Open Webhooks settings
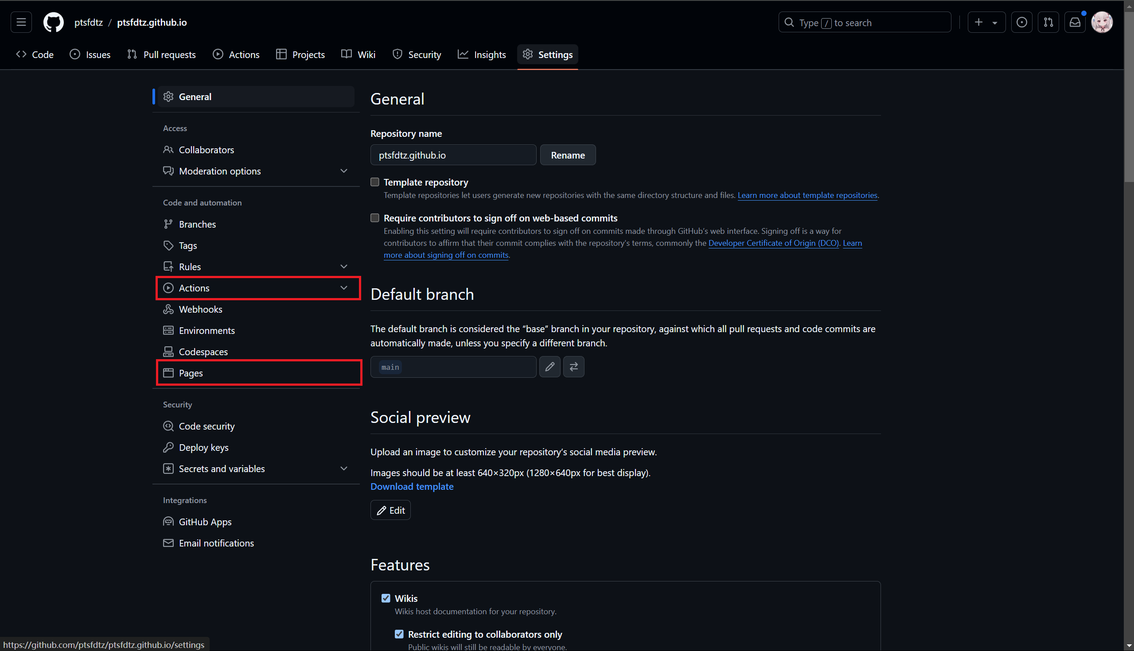The height and width of the screenshot is (651, 1134). (256, 309)
